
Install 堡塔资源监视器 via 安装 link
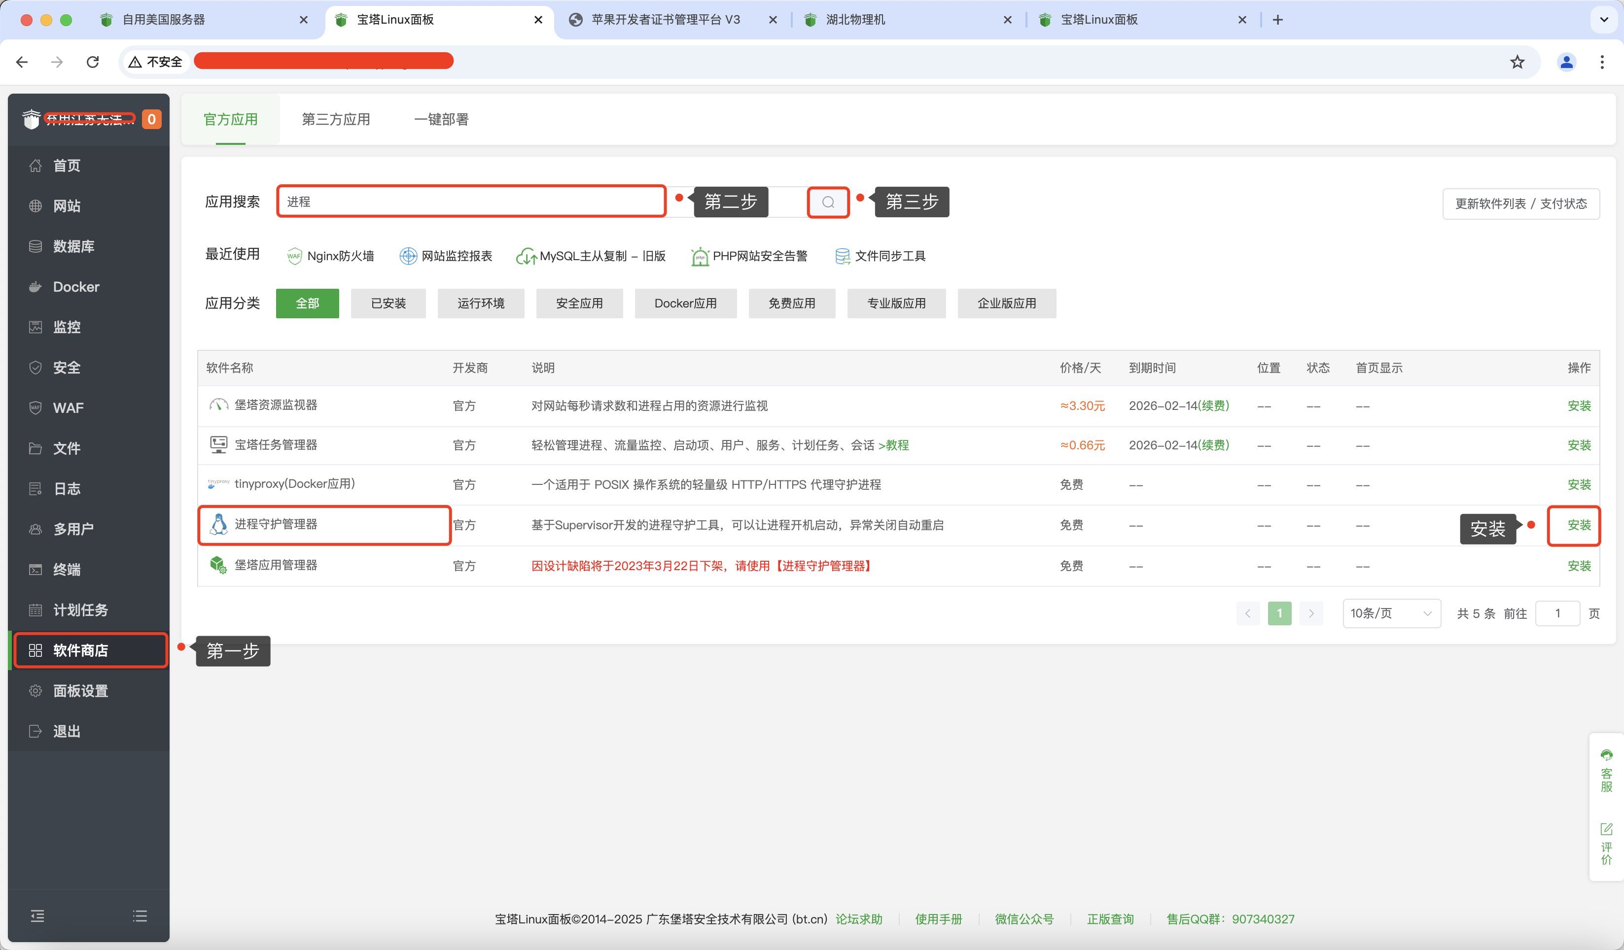1579,406
